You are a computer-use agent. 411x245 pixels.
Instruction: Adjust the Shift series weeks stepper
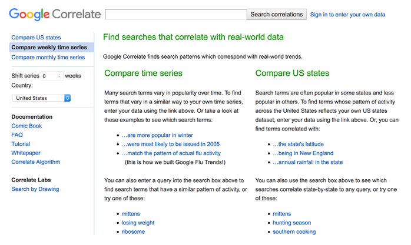(x=59, y=76)
